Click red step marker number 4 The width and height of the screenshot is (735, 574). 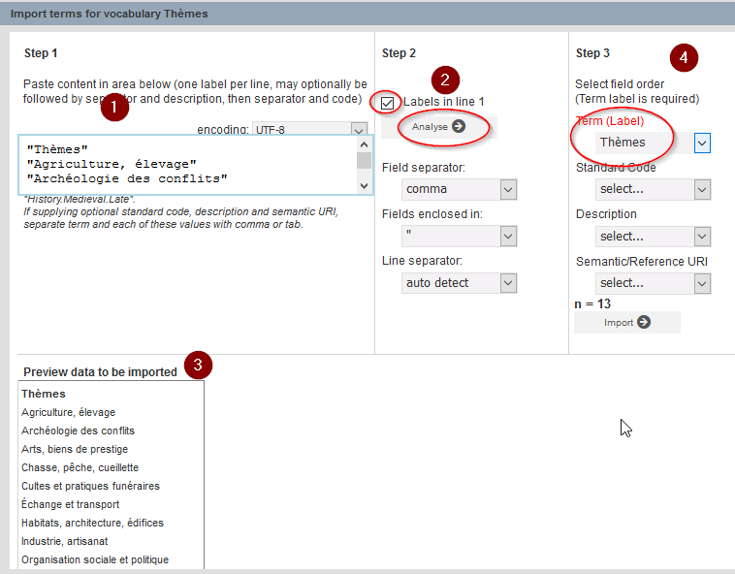[x=684, y=57]
